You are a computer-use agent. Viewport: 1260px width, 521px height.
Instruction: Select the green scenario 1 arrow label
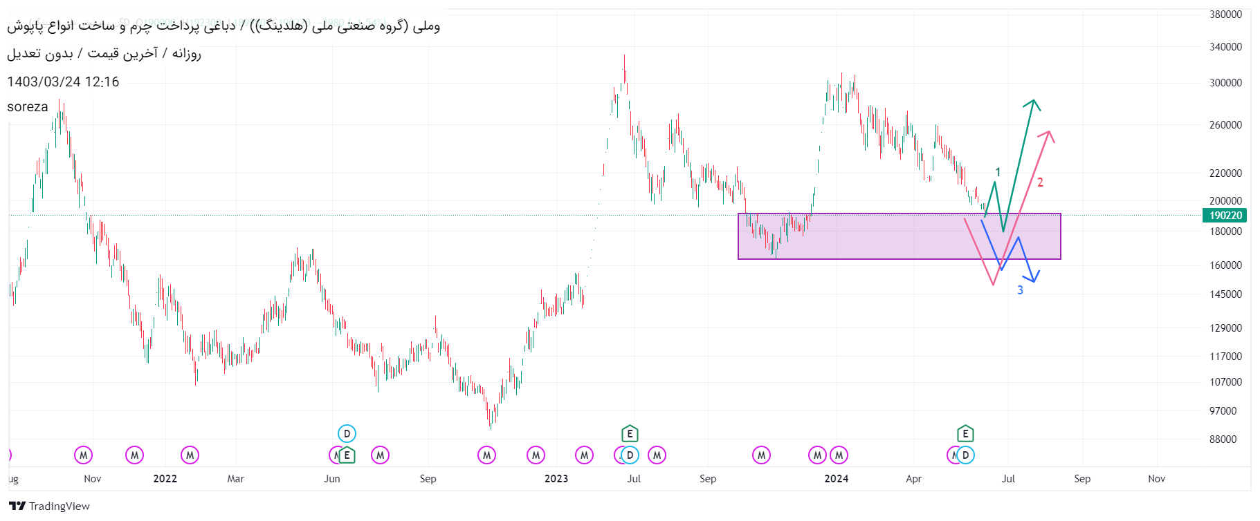click(998, 172)
